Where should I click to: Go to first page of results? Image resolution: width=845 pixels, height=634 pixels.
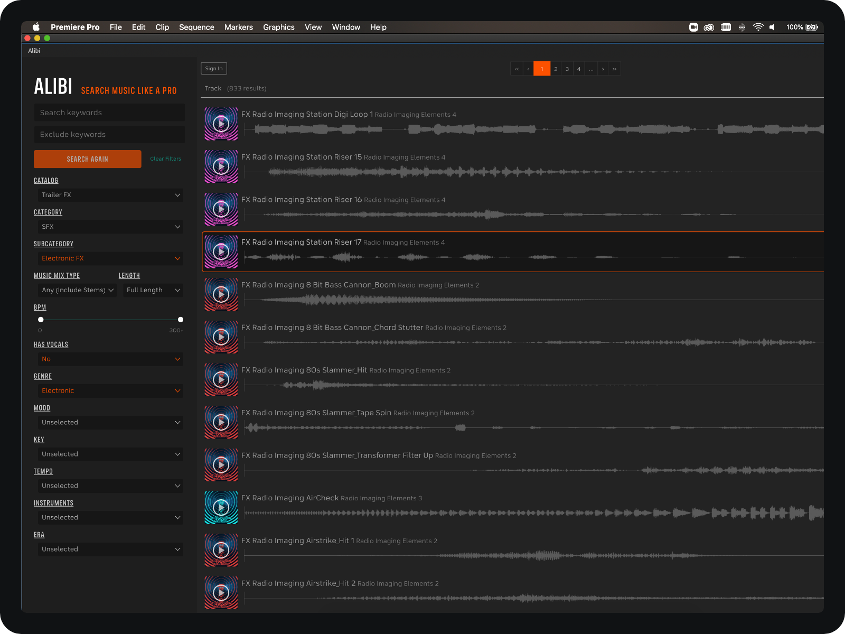coord(517,69)
